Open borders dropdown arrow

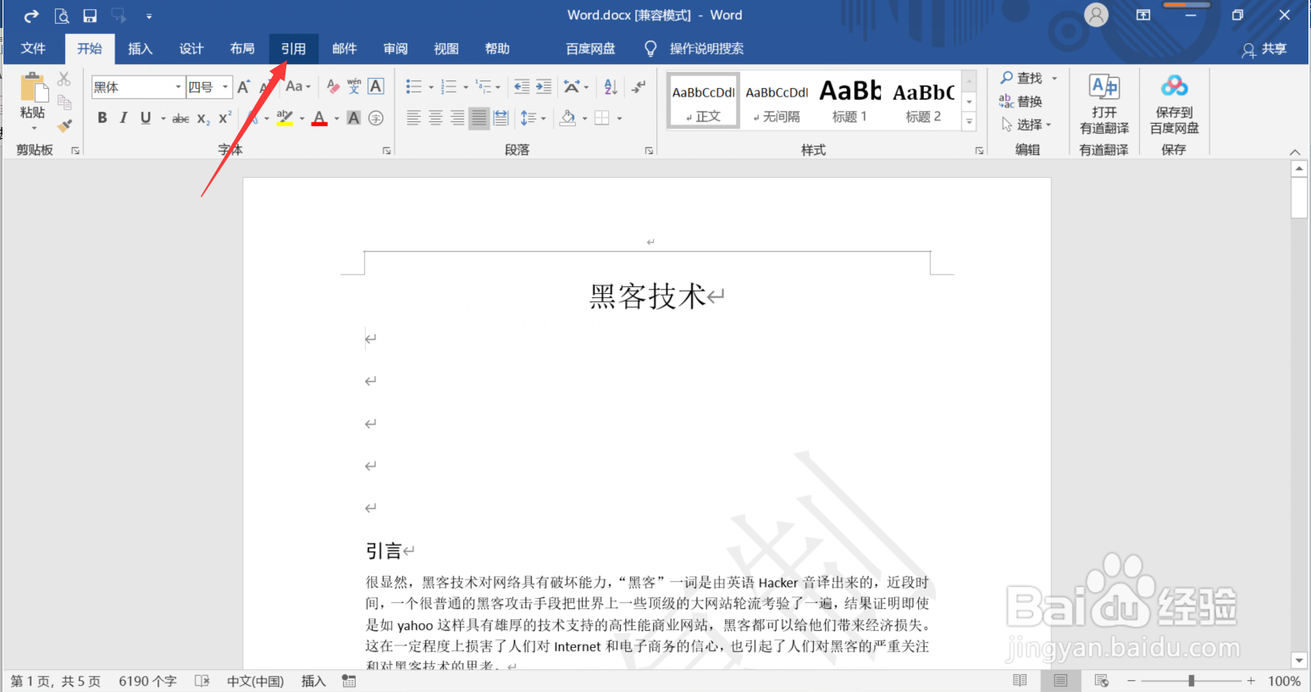[x=620, y=119]
